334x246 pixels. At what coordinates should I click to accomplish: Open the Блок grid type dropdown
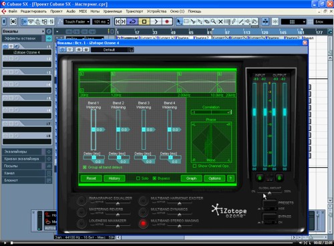click(x=323, y=21)
